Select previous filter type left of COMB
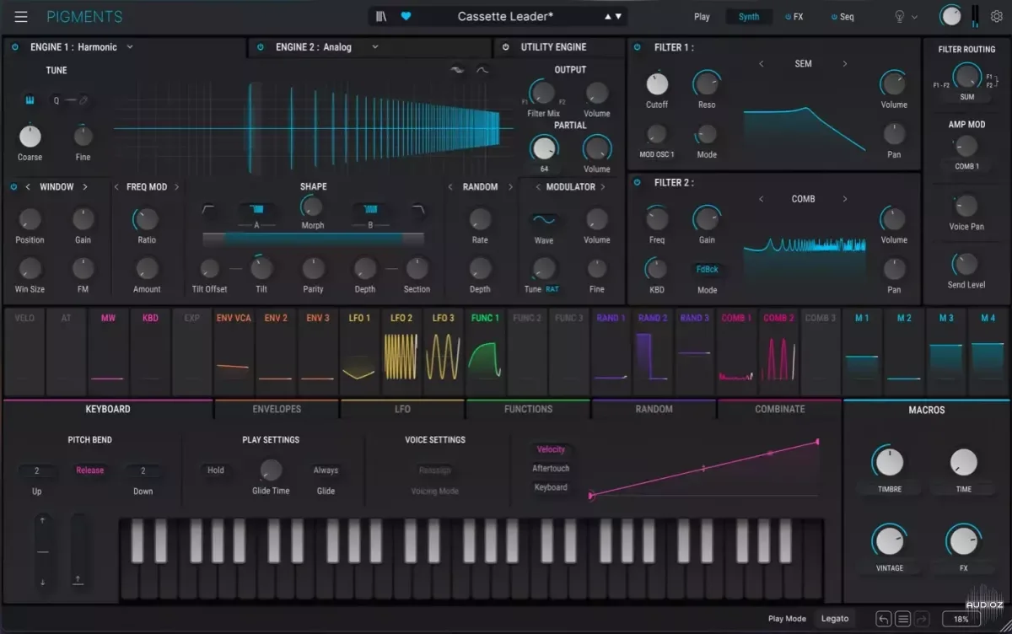The image size is (1012, 634). pyautogui.click(x=762, y=199)
